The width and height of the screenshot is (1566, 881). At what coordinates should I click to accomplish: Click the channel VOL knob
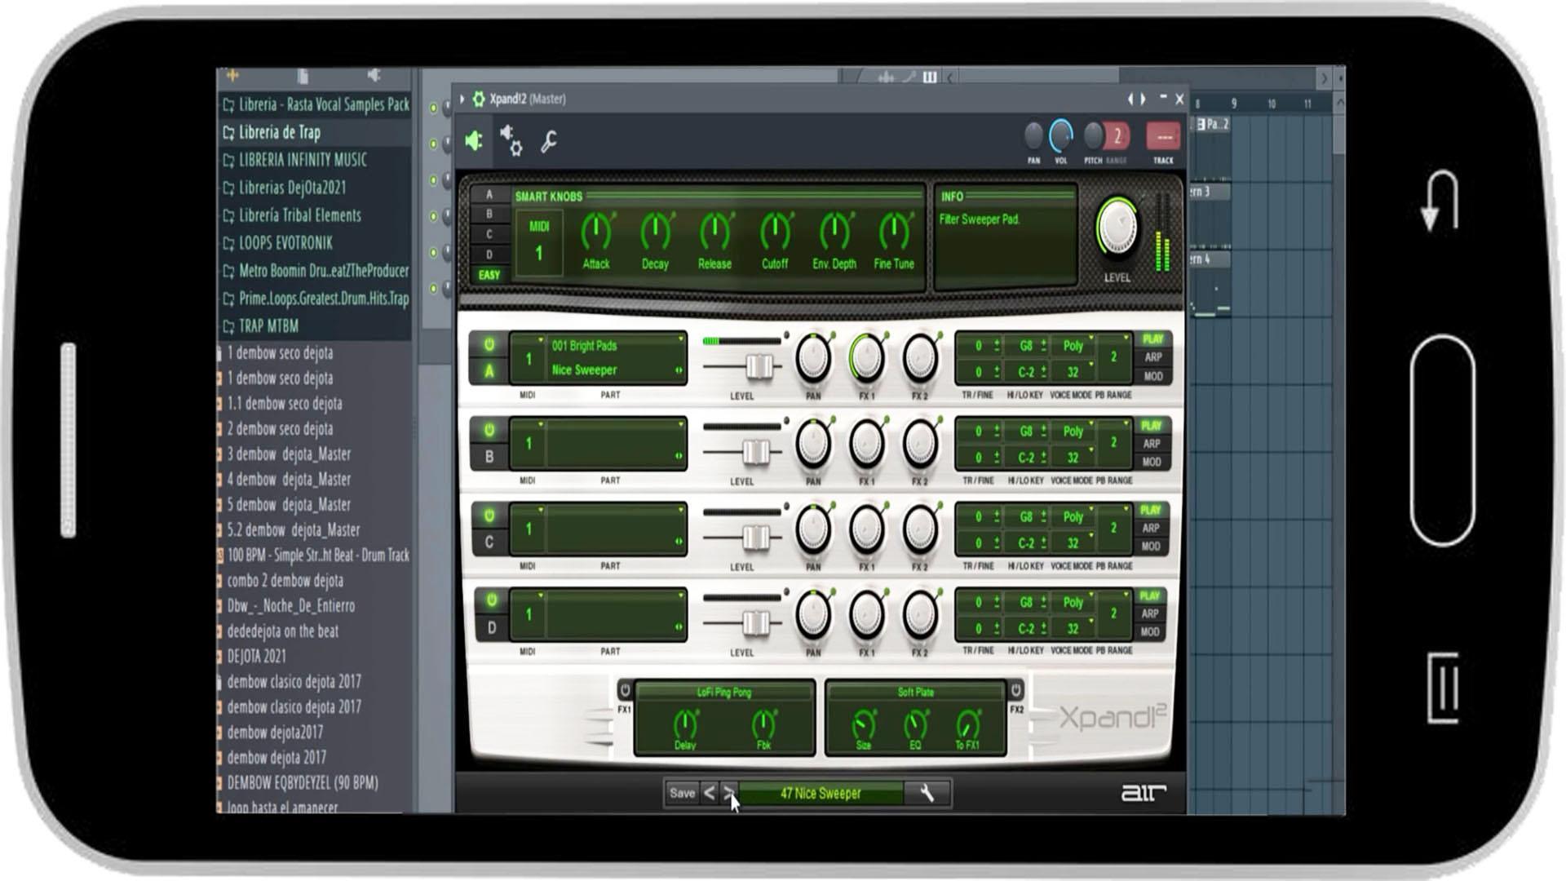point(1061,135)
